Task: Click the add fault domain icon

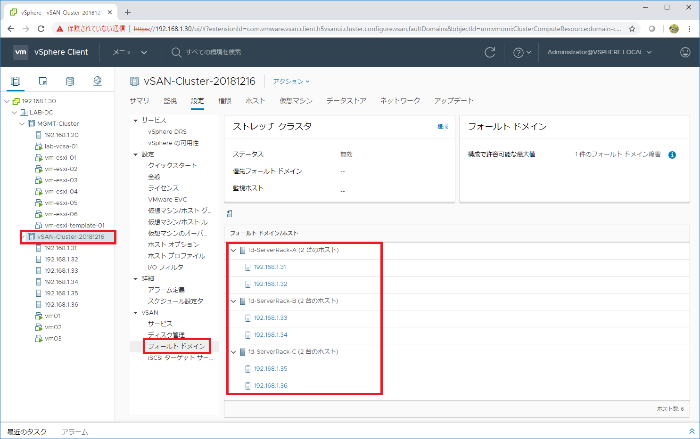Action: [230, 214]
